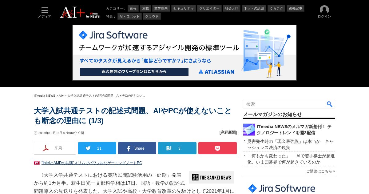
Task: Open the ITmedia NEWSのメルマガ新創刊 link
Action: click(294, 130)
